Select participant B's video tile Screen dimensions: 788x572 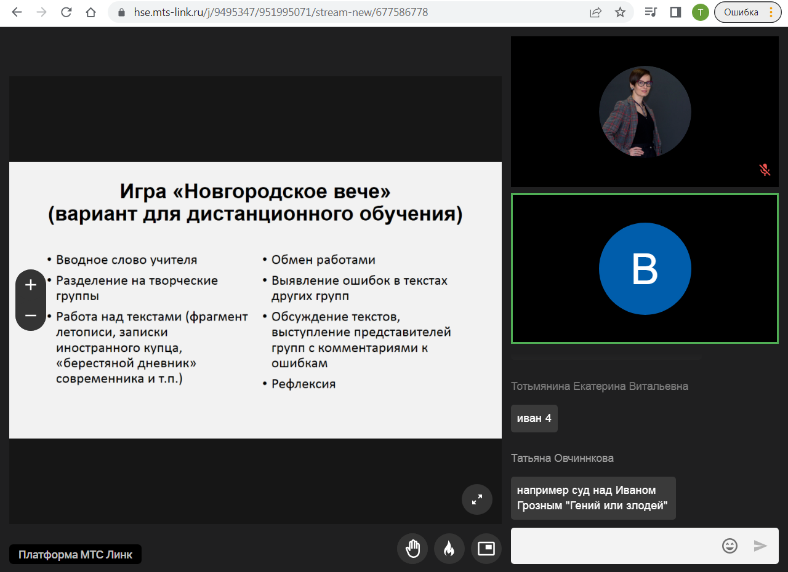pyautogui.click(x=645, y=269)
